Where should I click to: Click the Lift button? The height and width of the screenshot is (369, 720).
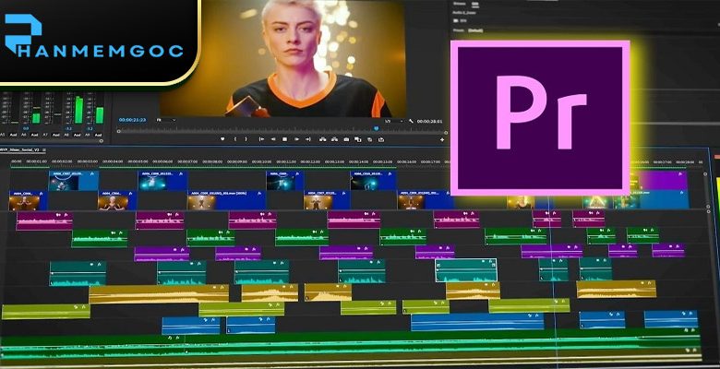[322, 139]
